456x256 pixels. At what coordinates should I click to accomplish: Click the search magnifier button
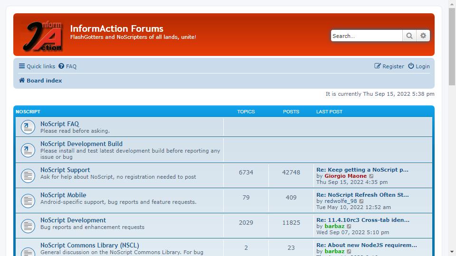coord(409,36)
